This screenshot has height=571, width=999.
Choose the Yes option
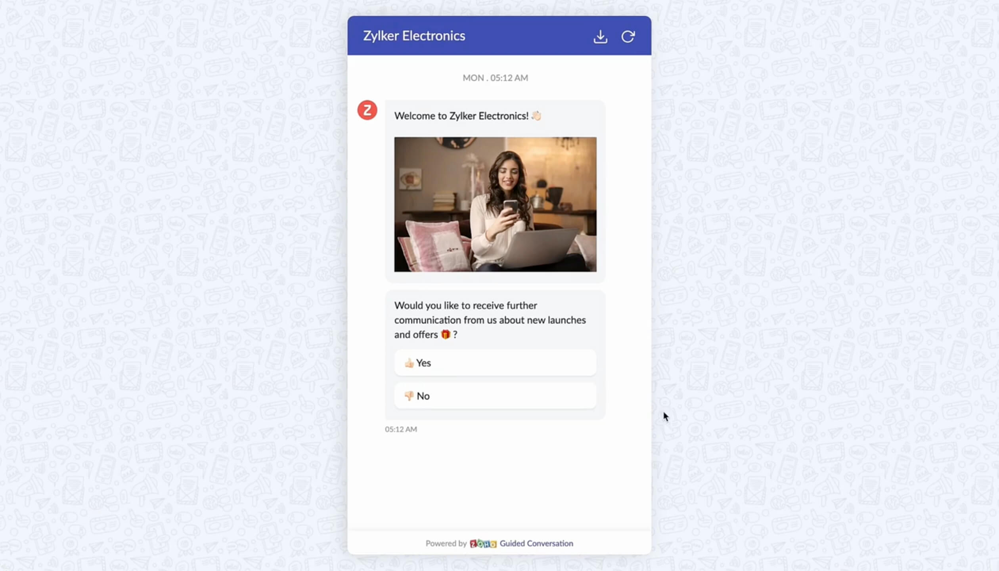[495, 363]
